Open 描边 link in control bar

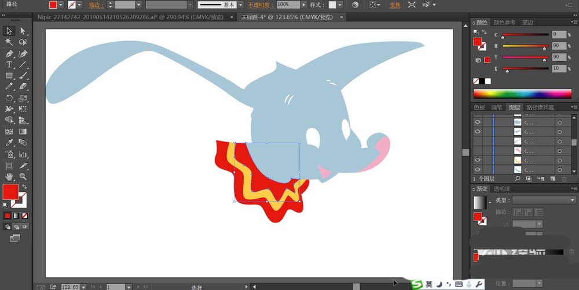tap(96, 5)
